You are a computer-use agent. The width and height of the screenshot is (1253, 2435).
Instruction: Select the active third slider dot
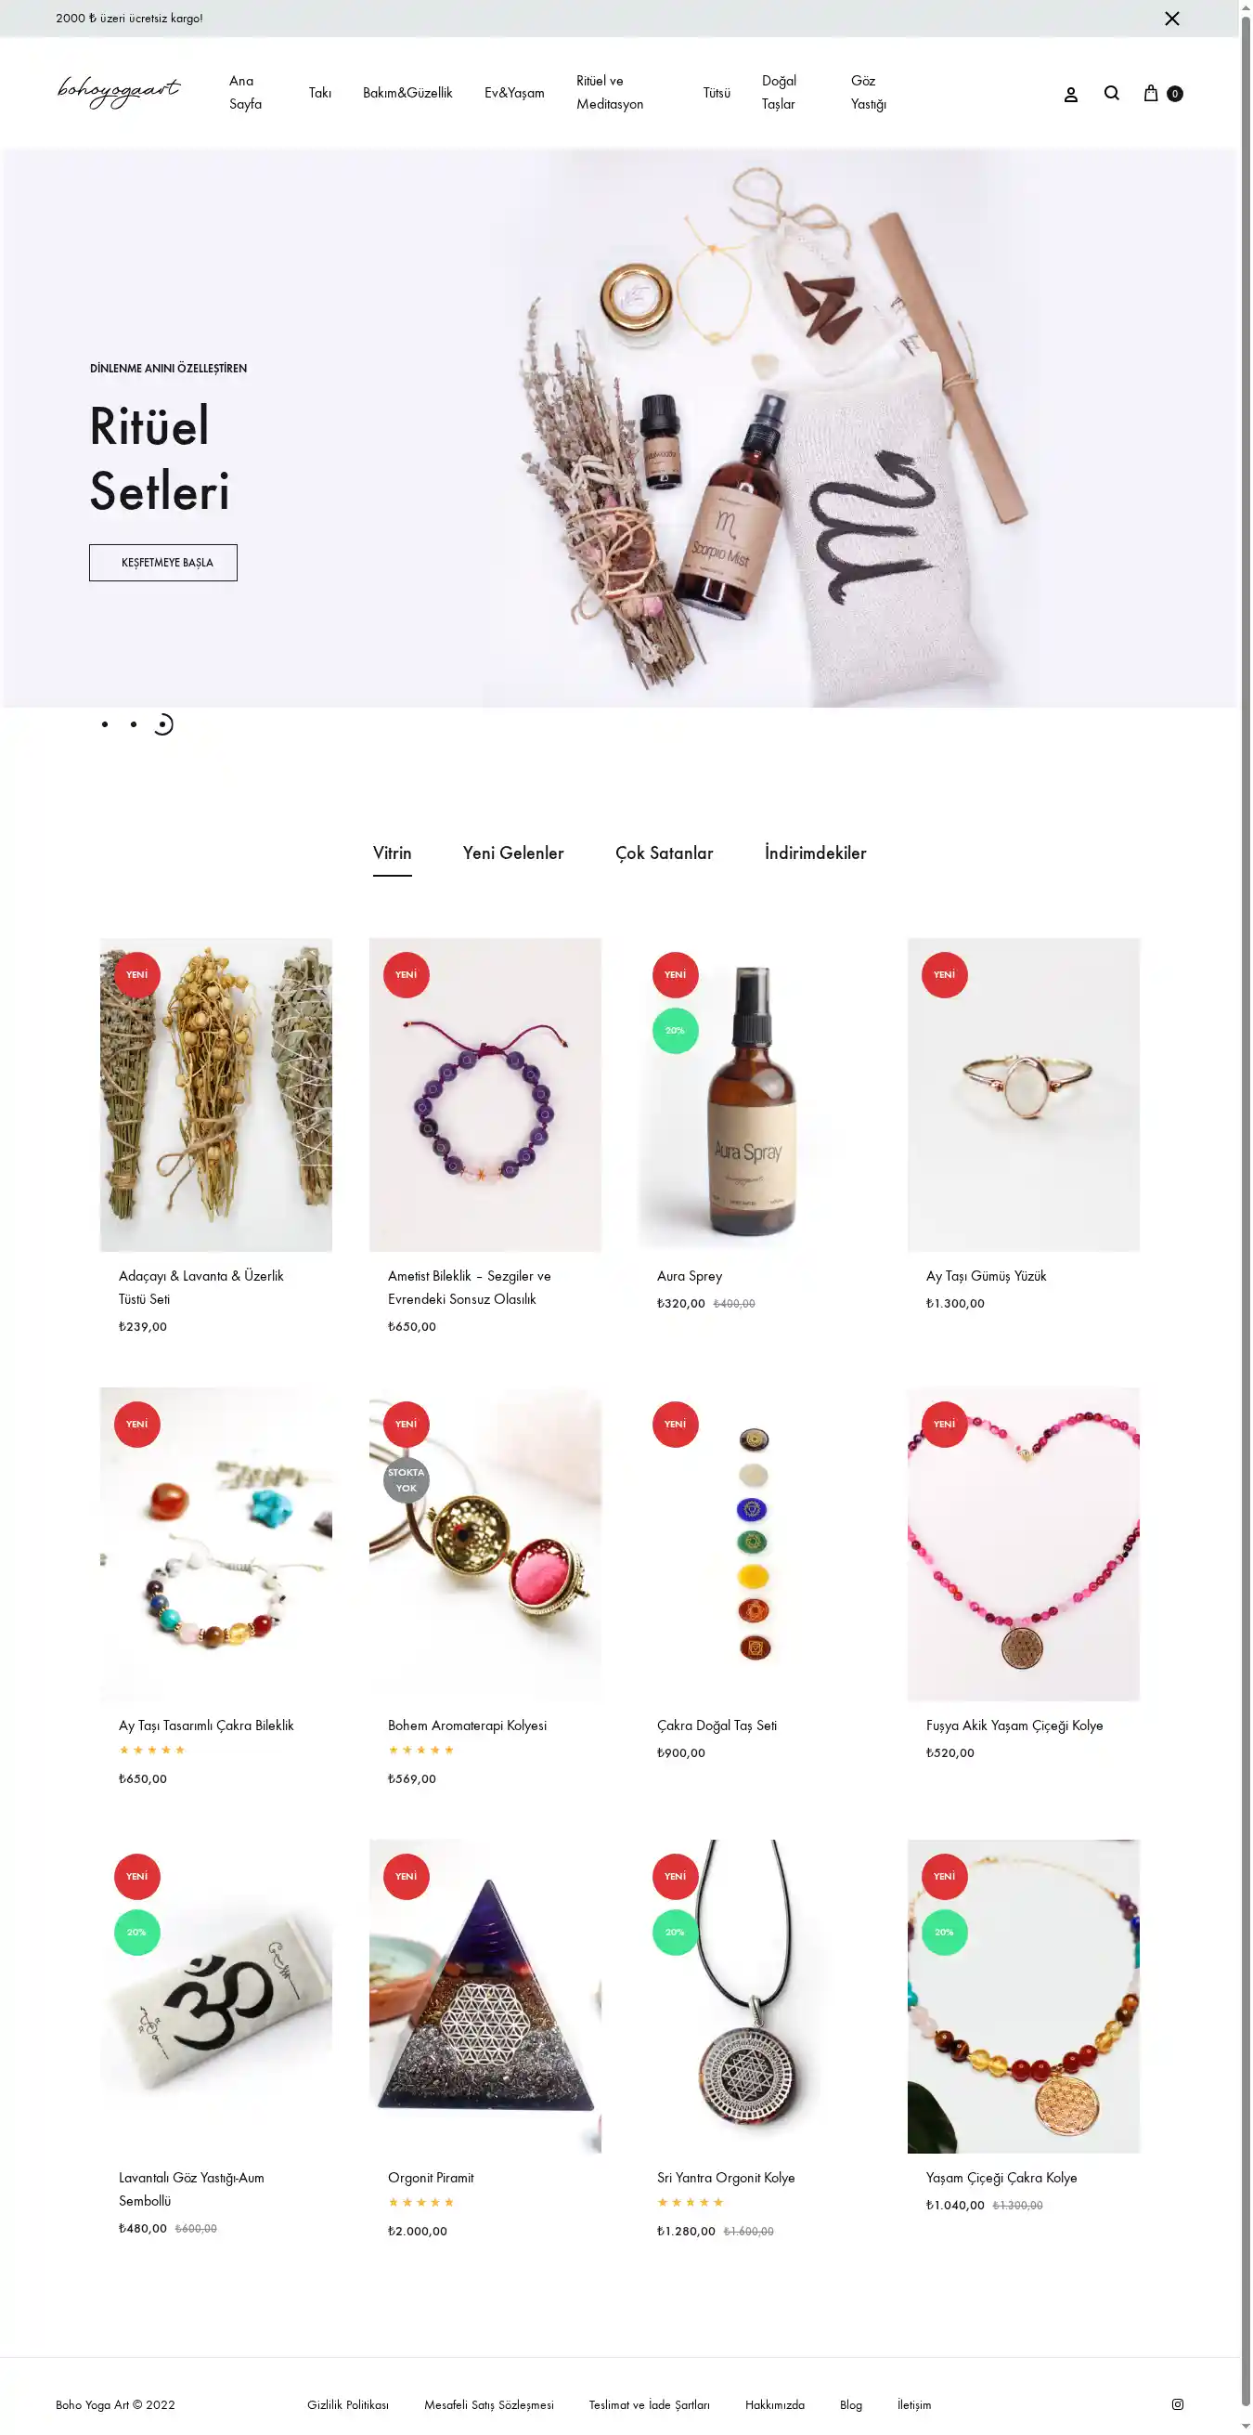coord(162,724)
